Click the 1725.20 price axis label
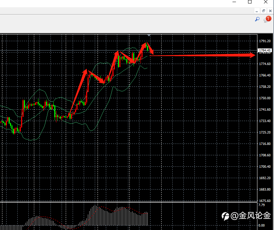This screenshot has height=230, width=274. pos(265,132)
